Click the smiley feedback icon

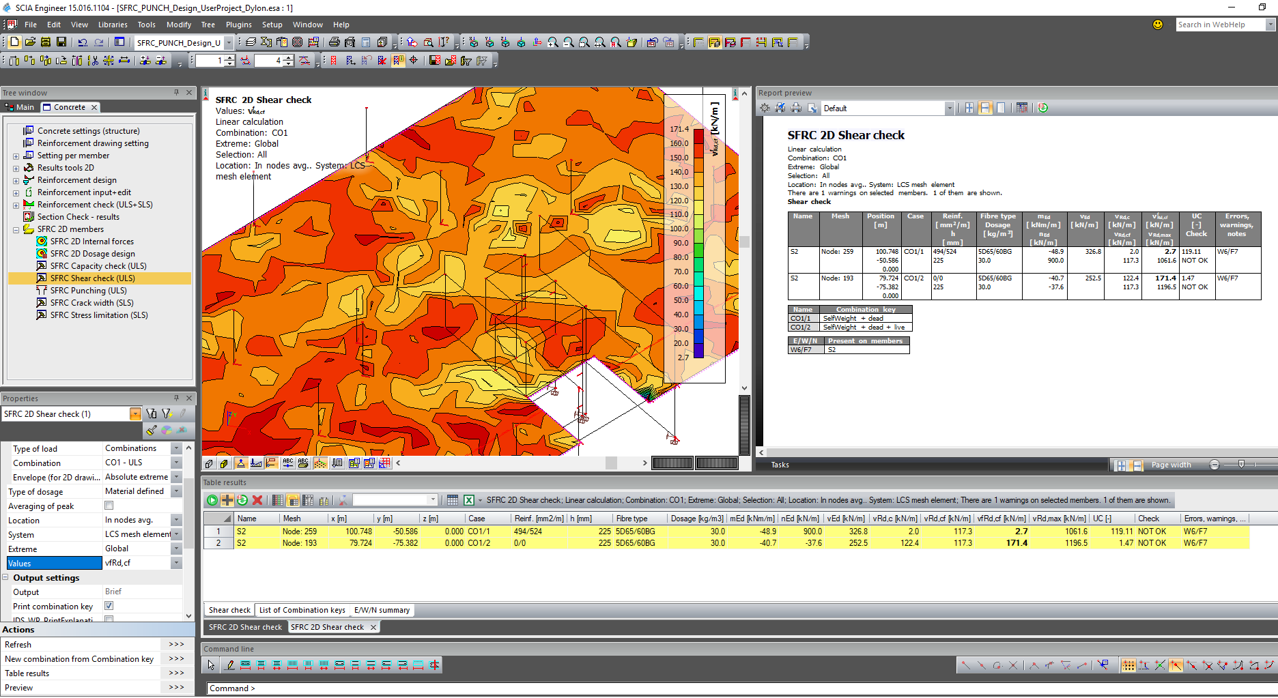[1158, 25]
